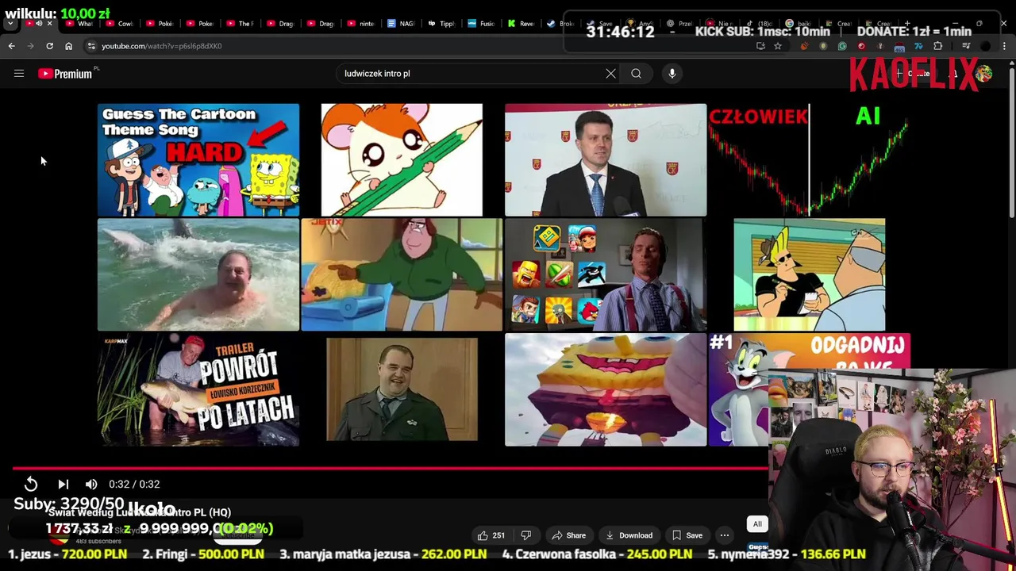1016x571 pixels.
Task: Open the 7TV extension icon
Action: click(x=918, y=46)
